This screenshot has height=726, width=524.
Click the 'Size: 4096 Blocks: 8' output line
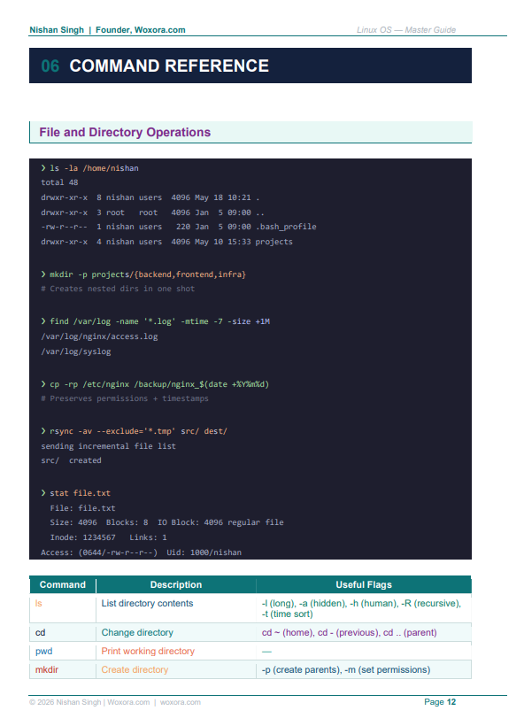[166, 522]
